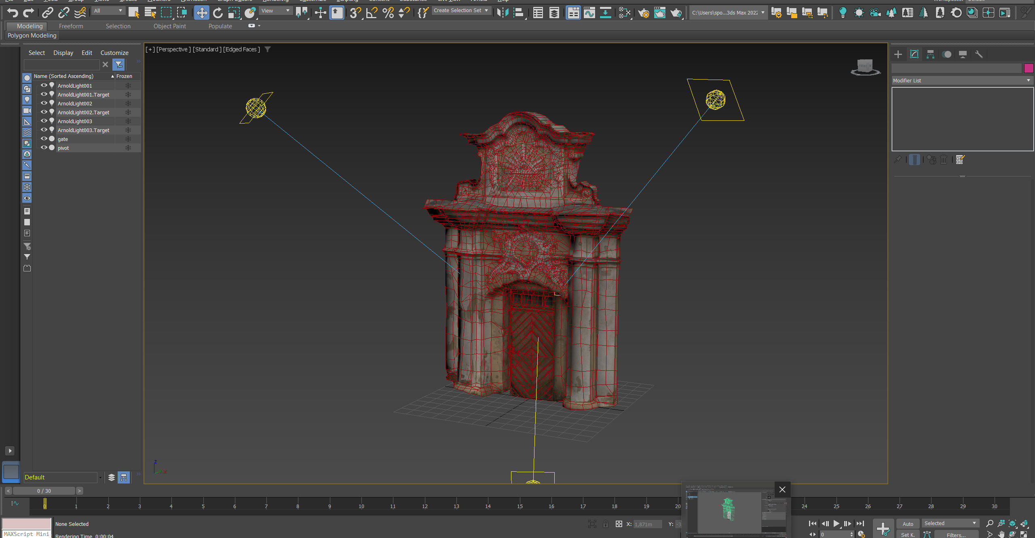Activate Select and Rotate tool
1035x538 pixels.
218,13
